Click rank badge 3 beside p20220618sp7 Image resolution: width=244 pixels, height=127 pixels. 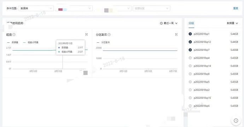pos(190,50)
